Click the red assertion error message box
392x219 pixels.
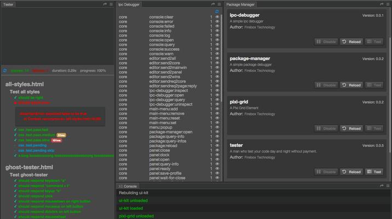pyautogui.click(x=60, y=117)
